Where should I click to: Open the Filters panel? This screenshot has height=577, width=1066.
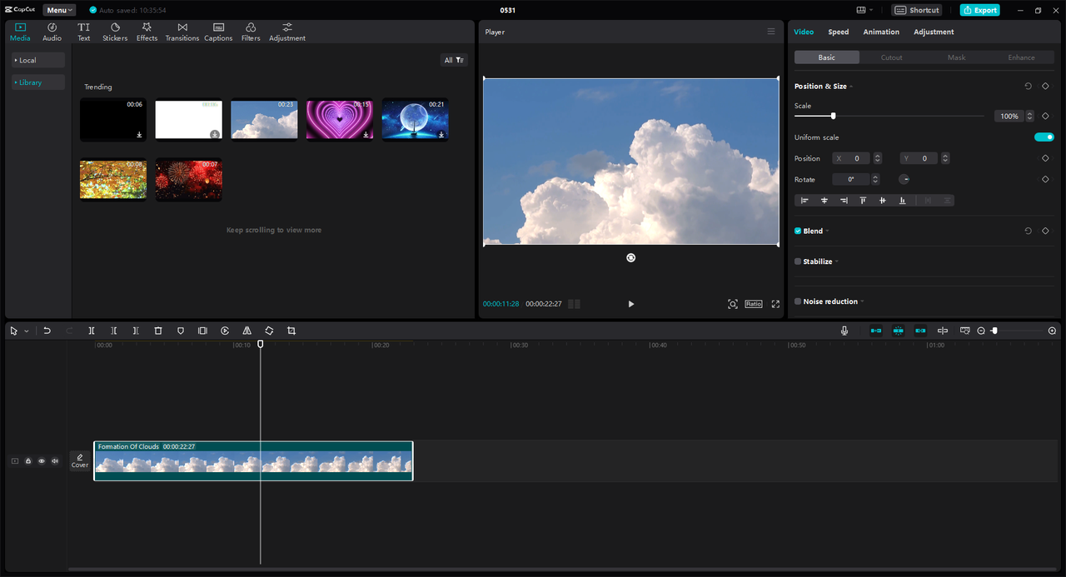(x=251, y=32)
